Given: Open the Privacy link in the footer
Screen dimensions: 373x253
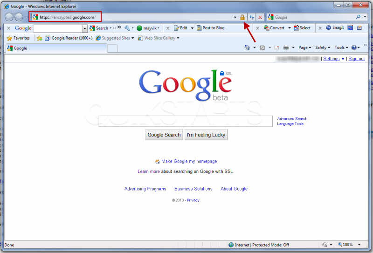Looking at the screenshot, I should (193, 200).
